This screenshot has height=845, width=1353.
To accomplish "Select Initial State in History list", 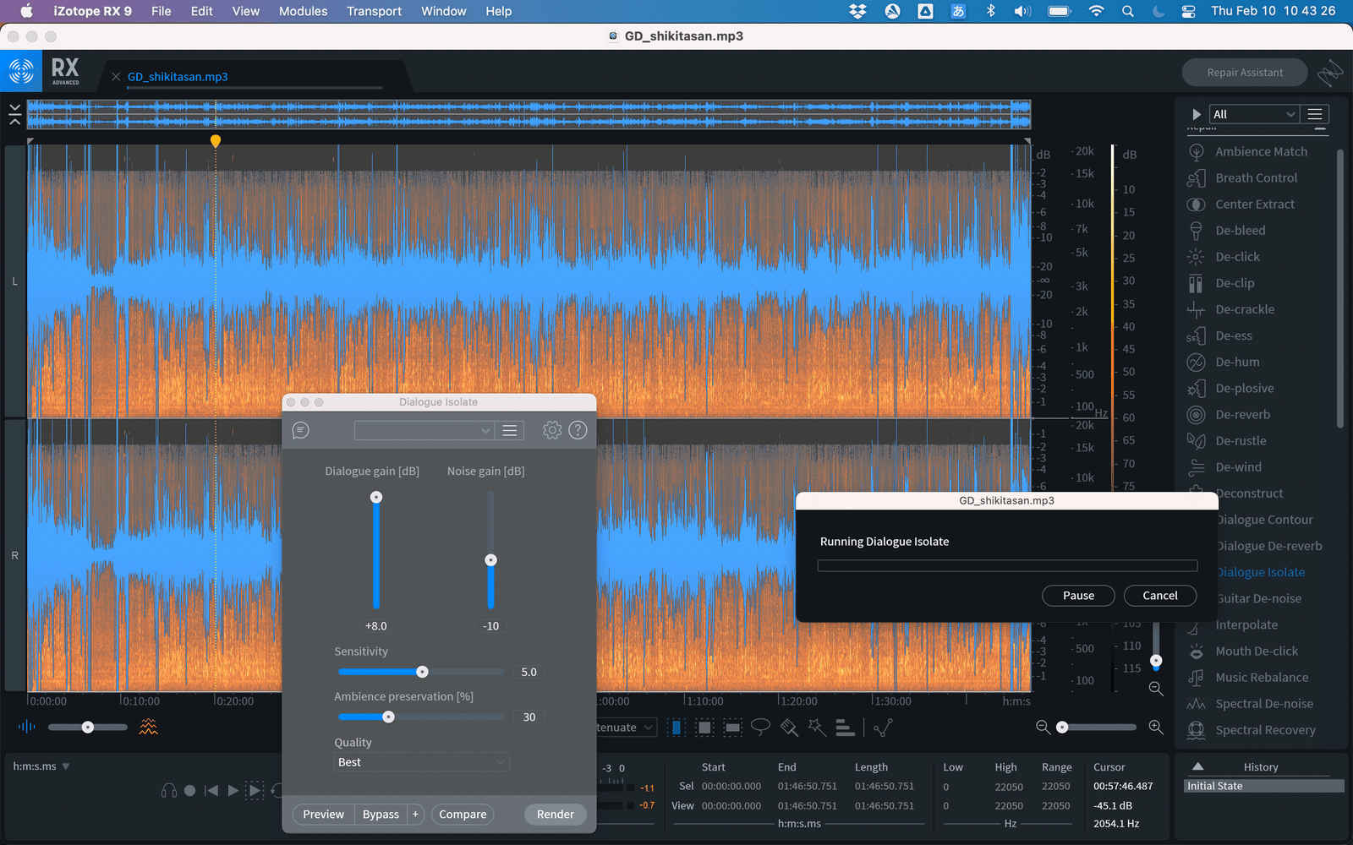I will click(x=1263, y=786).
